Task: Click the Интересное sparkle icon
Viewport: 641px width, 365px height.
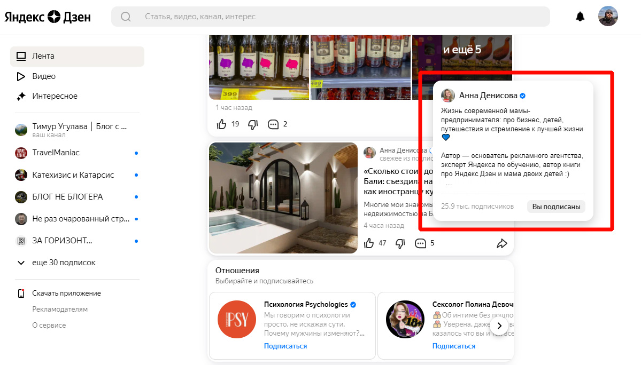Action: point(21,96)
